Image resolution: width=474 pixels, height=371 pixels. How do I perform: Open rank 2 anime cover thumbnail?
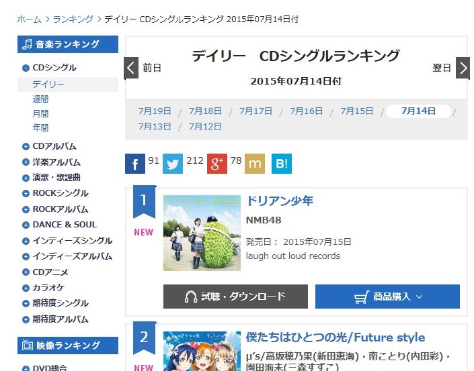coord(202,351)
